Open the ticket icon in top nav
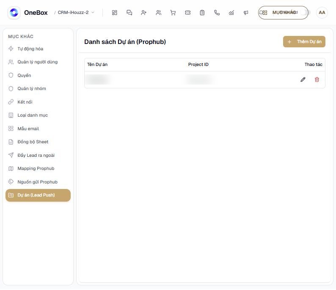This screenshot has width=336, height=290. coord(188,13)
